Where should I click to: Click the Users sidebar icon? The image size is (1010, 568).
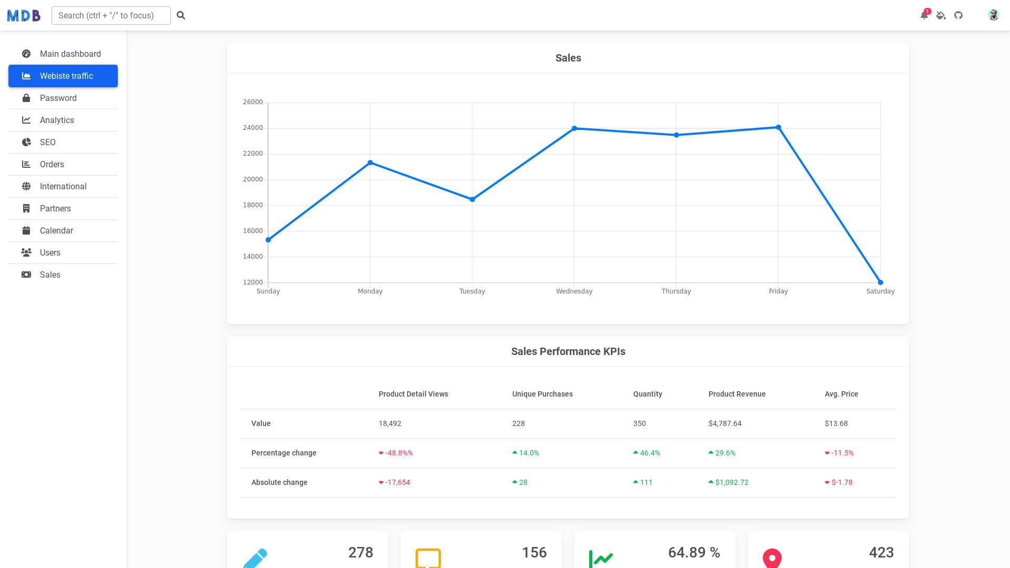[x=26, y=252]
